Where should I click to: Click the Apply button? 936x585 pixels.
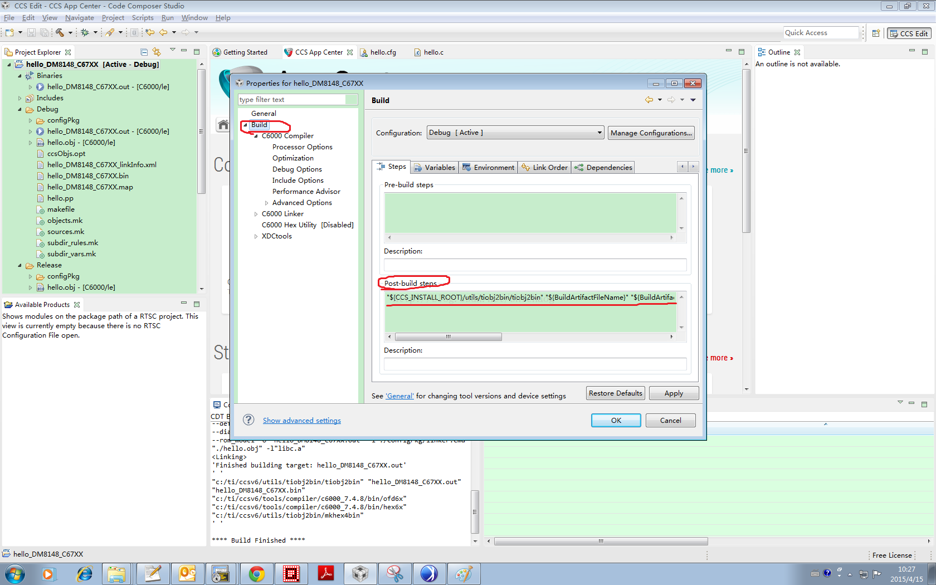coord(674,393)
